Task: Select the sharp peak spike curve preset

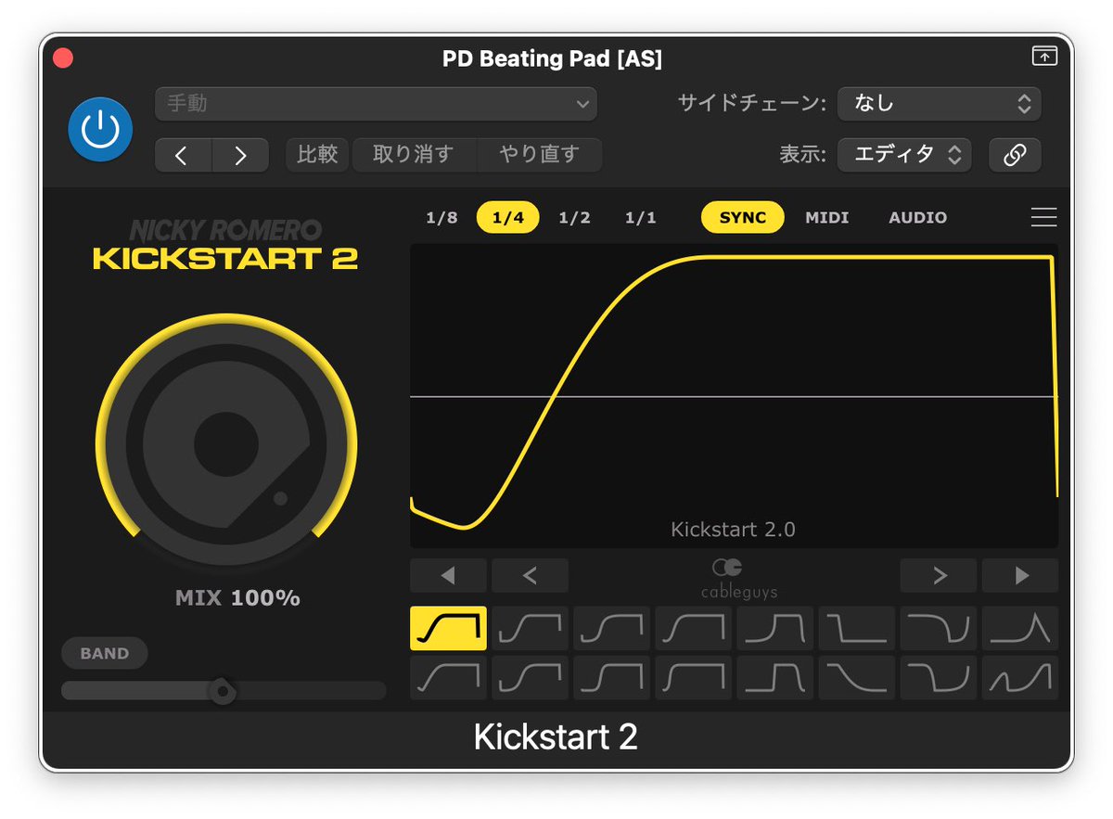Action: (1020, 629)
